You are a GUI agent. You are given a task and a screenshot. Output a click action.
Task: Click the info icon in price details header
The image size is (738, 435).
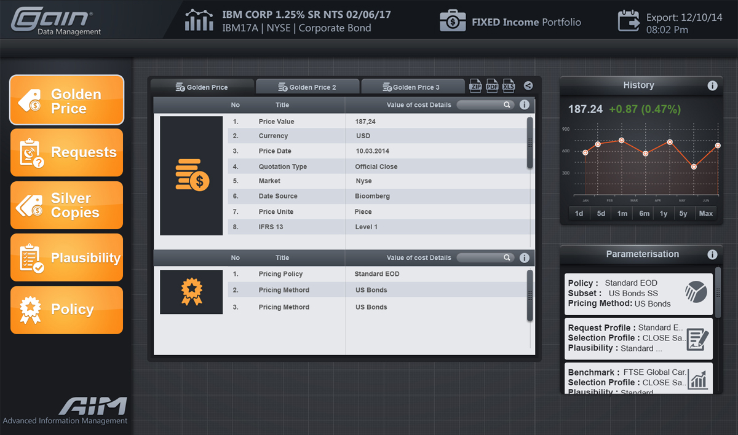coord(525,104)
